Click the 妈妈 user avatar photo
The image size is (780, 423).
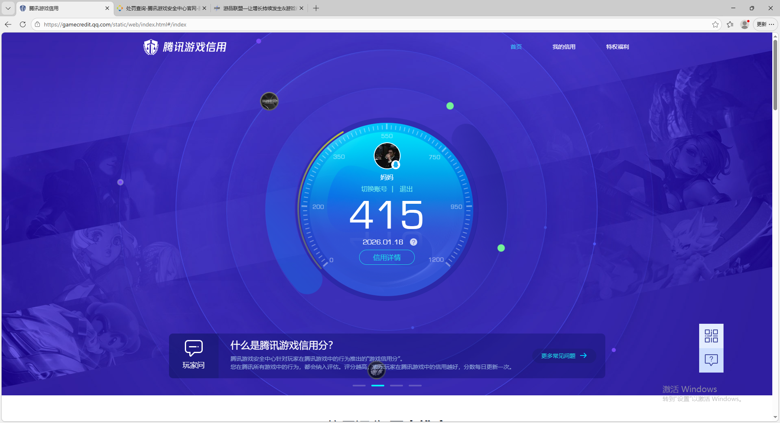pyautogui.click(x=387, y=156)
